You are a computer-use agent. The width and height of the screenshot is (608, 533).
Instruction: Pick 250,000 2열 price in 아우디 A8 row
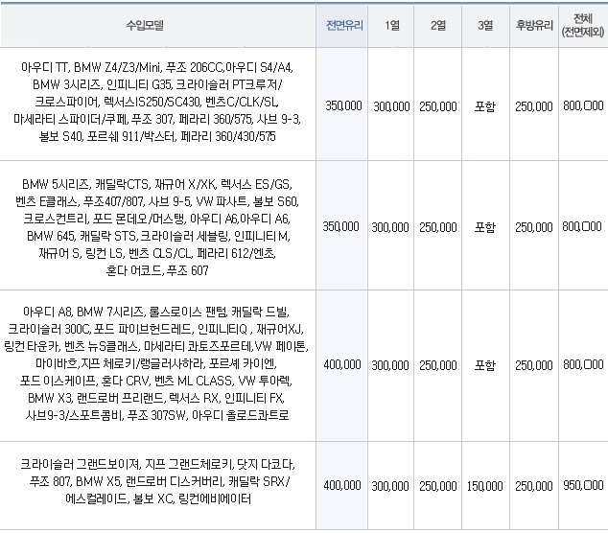[x=438, y=365]
